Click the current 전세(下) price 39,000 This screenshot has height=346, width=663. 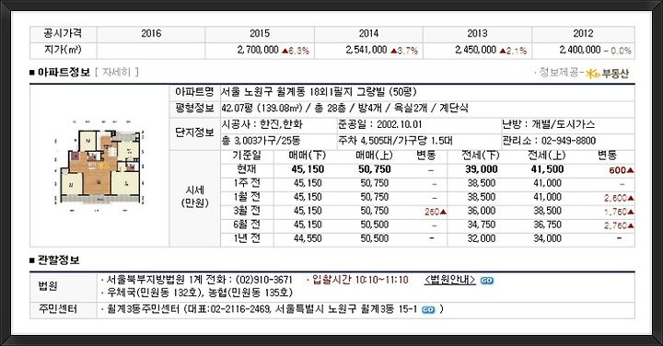(x=482, y=170)
